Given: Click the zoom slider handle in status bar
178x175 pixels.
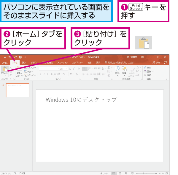Looking at the screenshot, I should (143, 173).
